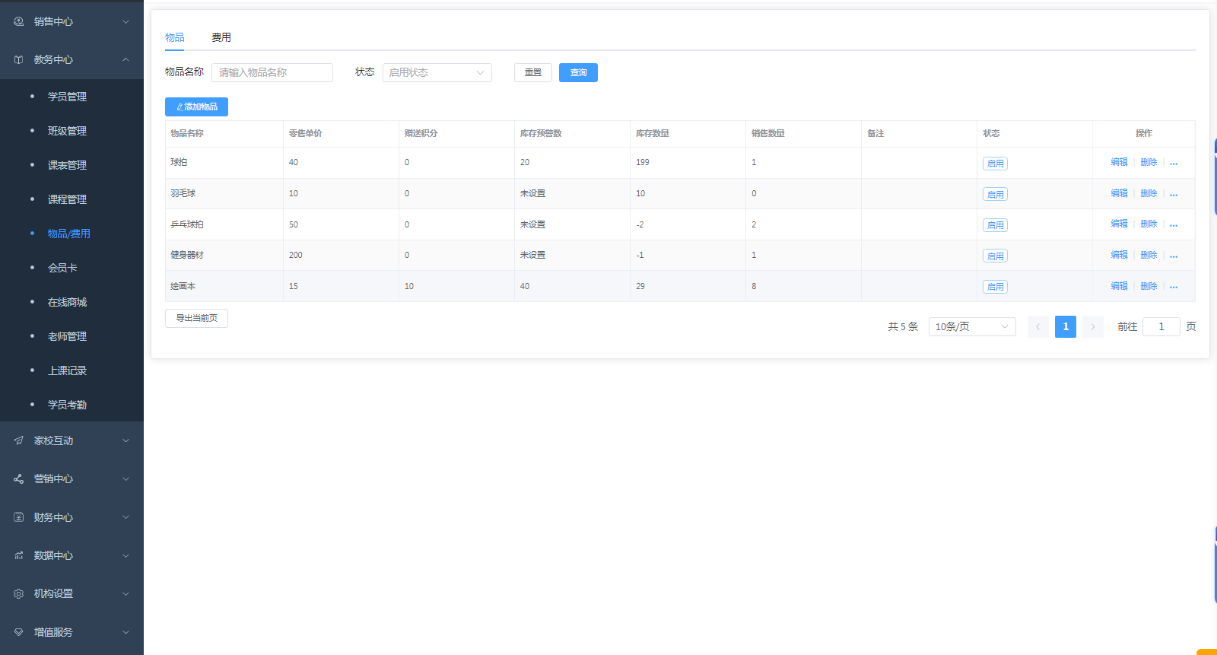Open 课程管理 in sidebar
This screenshot has width=1217, height=655.
(x=67, y=199)
